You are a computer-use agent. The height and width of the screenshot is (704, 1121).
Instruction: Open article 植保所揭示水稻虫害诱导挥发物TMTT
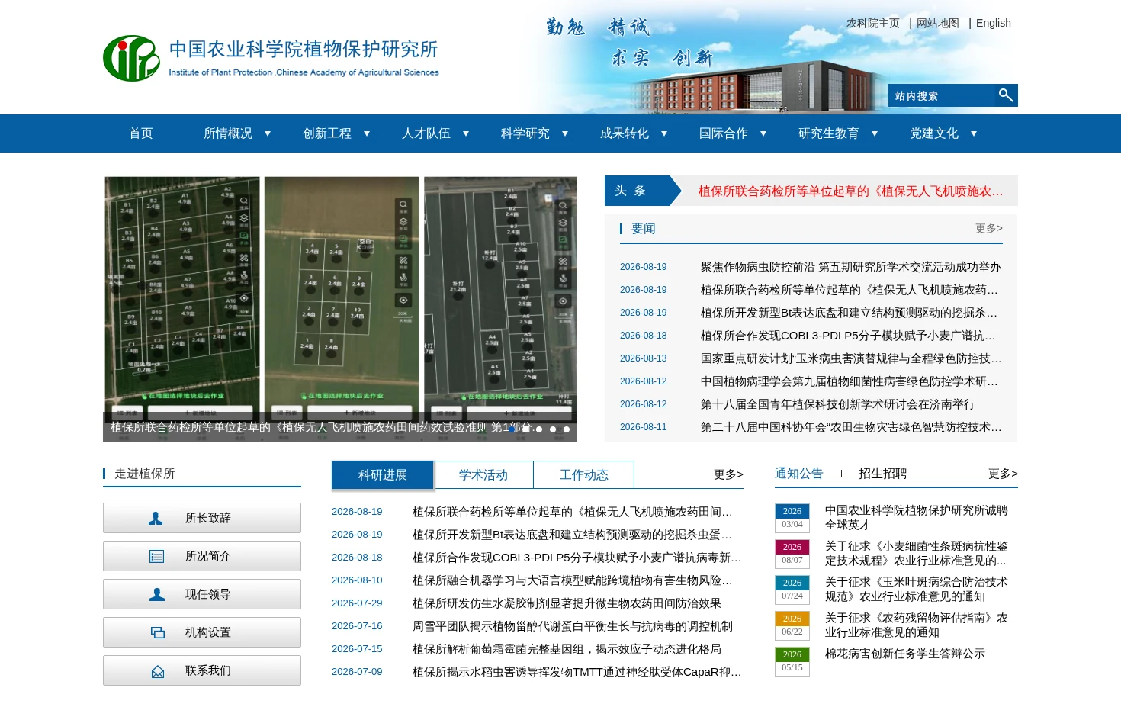click(x=577, y=672)
